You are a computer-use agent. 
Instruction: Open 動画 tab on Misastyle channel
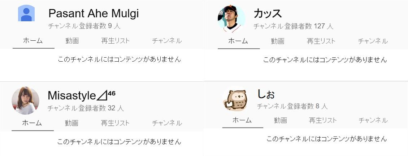pyautogui.click(x=71, y=123)
